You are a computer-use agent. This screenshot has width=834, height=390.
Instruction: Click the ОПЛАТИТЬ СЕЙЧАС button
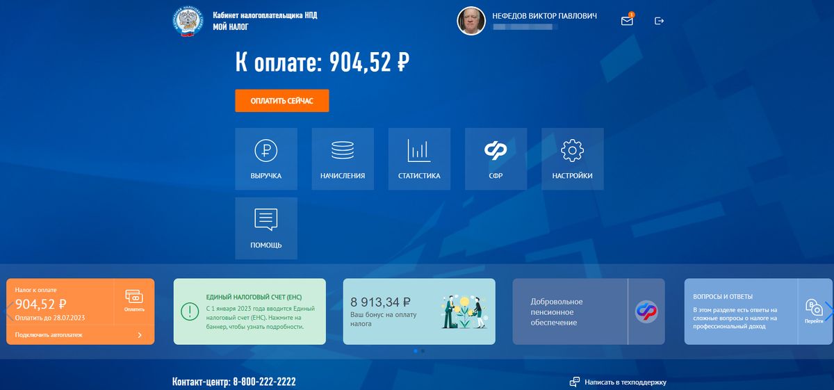281,100
